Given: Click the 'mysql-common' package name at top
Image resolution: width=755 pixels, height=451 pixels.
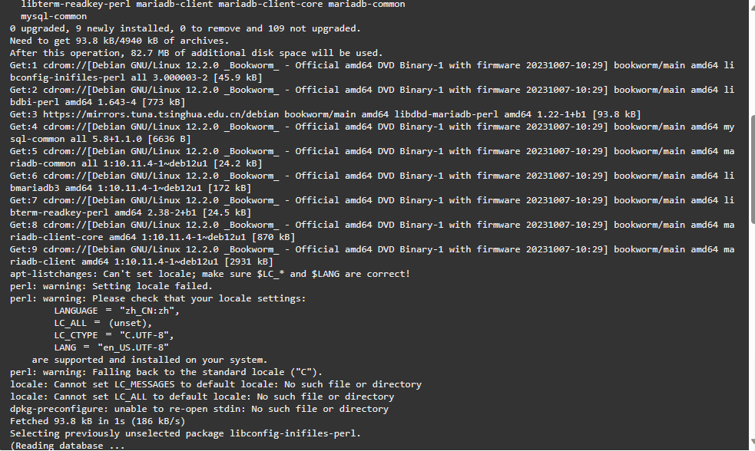Looking at the screenshot, I should click(x=54, y=16).
